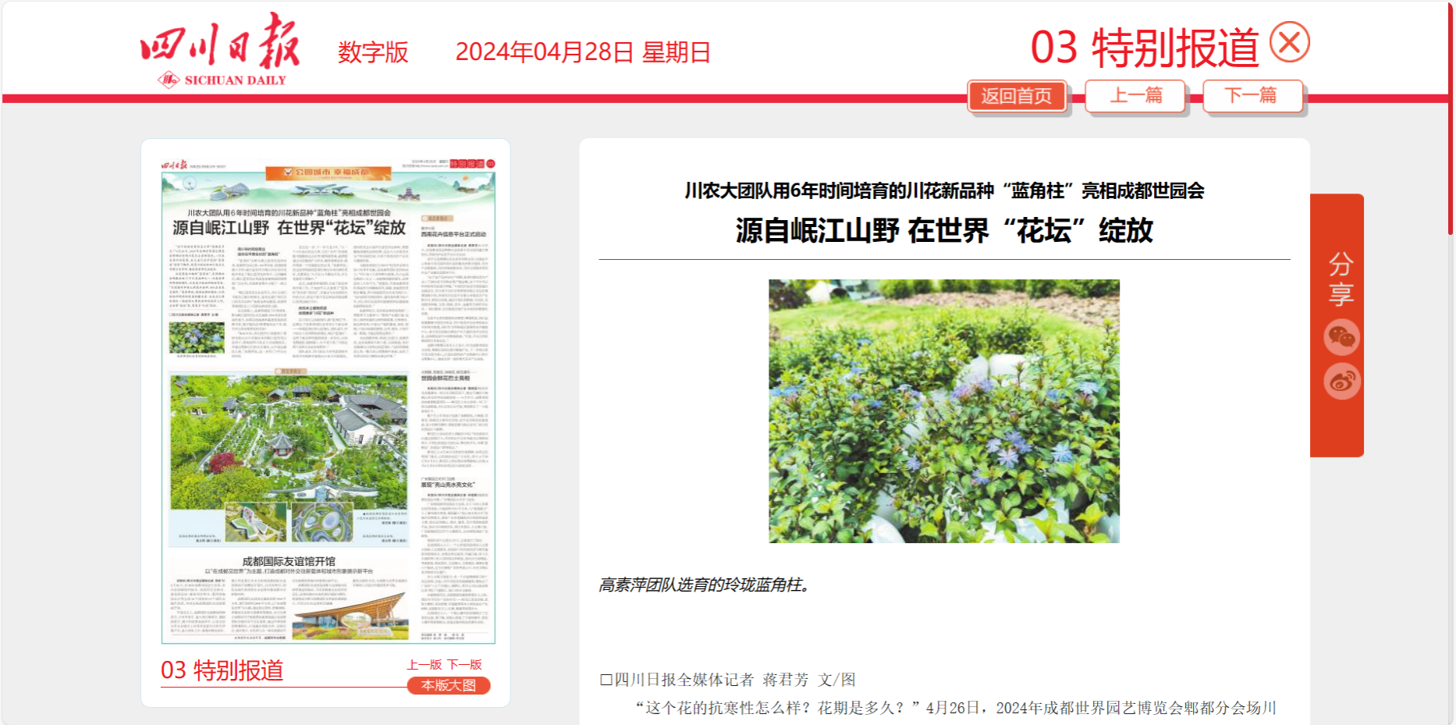1456x725 pixels.
Task: Open previous page via 上一版
Action: click(424, 664)
